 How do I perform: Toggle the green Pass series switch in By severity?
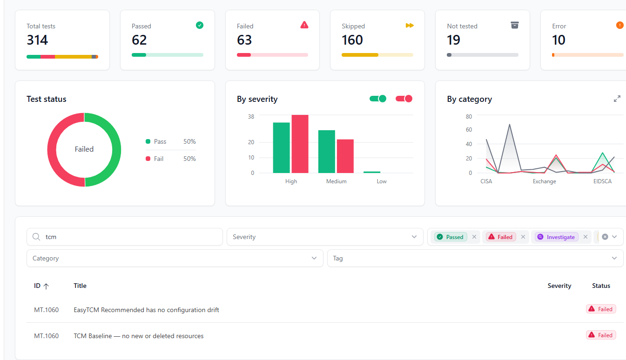tap(378, 99)
